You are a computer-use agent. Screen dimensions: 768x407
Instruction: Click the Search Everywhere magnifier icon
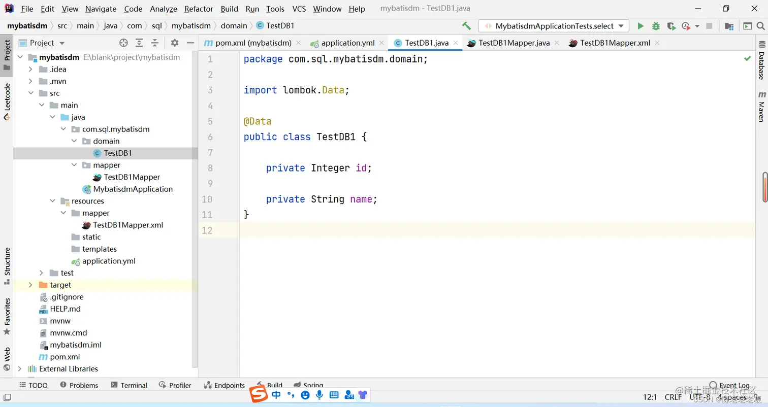pos(760,26)
